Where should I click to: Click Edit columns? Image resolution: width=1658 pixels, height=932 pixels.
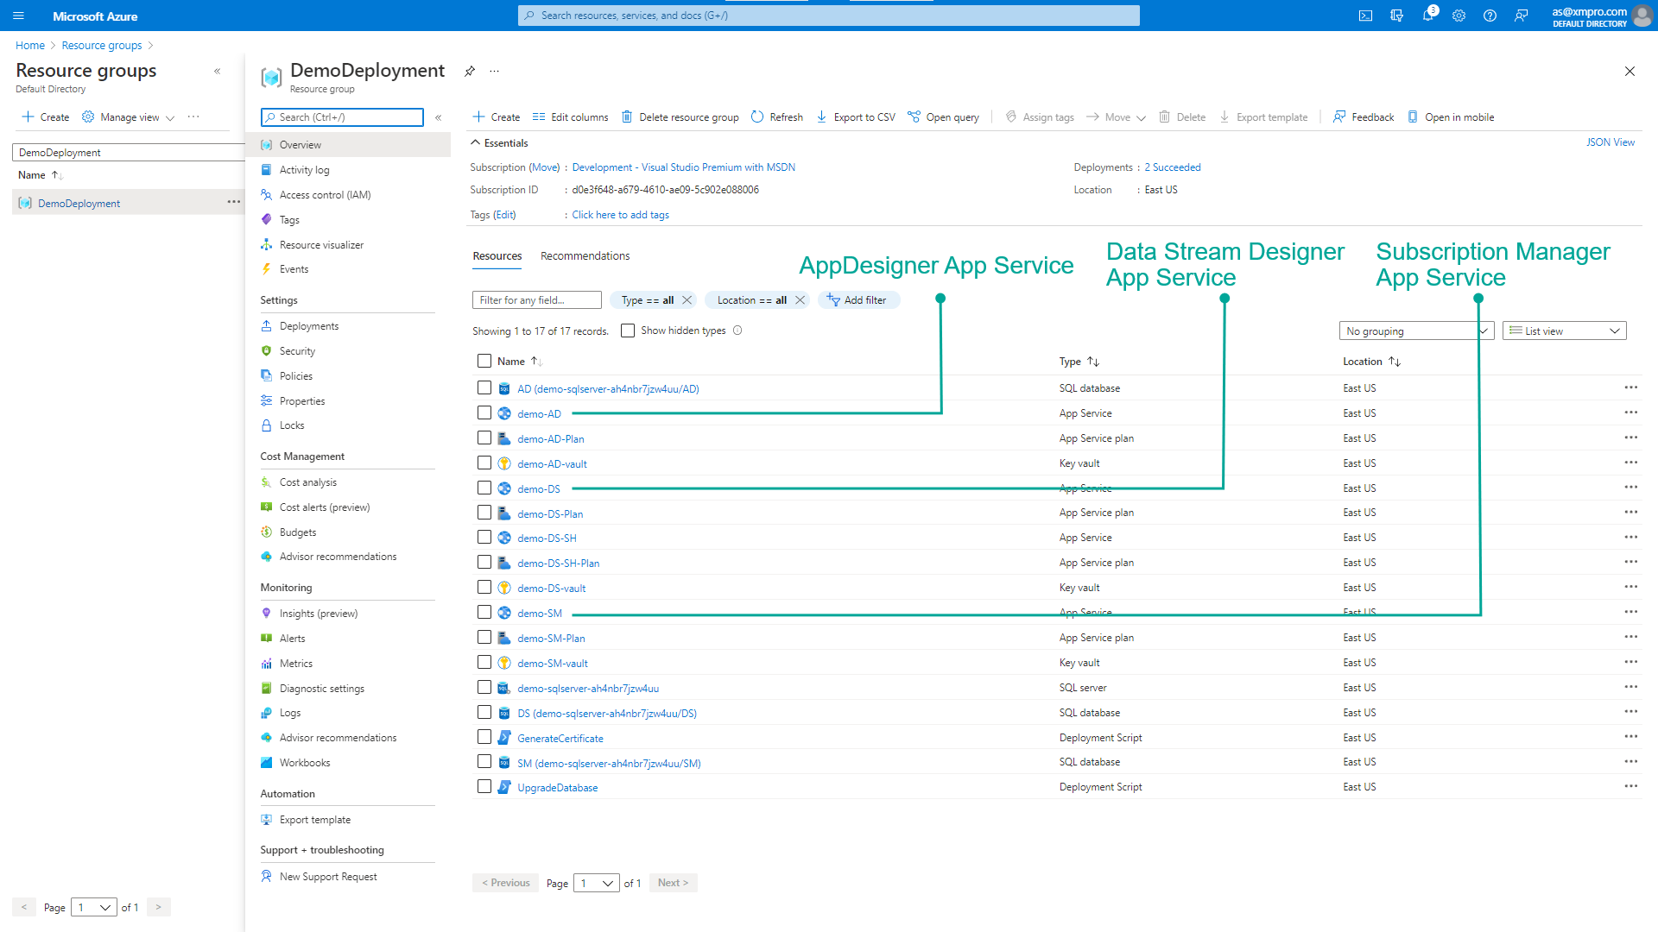point(570,117)
